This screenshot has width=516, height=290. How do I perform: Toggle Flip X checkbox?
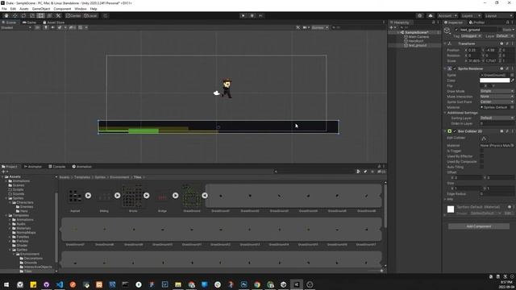point(482,86)
